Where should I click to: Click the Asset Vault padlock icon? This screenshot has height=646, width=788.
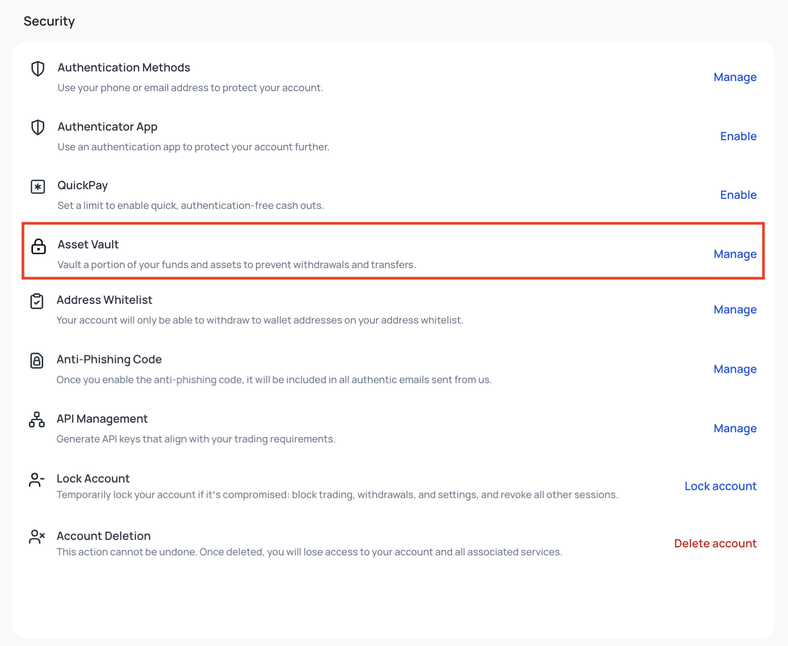38,246
